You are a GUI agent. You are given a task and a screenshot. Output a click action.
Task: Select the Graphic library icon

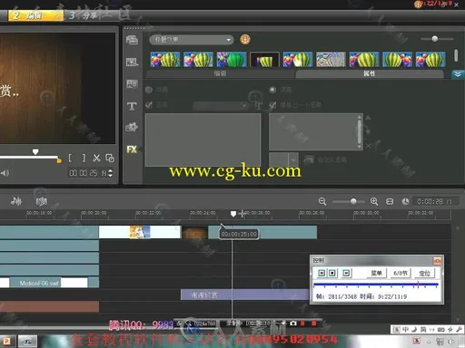click(x=132, y=127)
